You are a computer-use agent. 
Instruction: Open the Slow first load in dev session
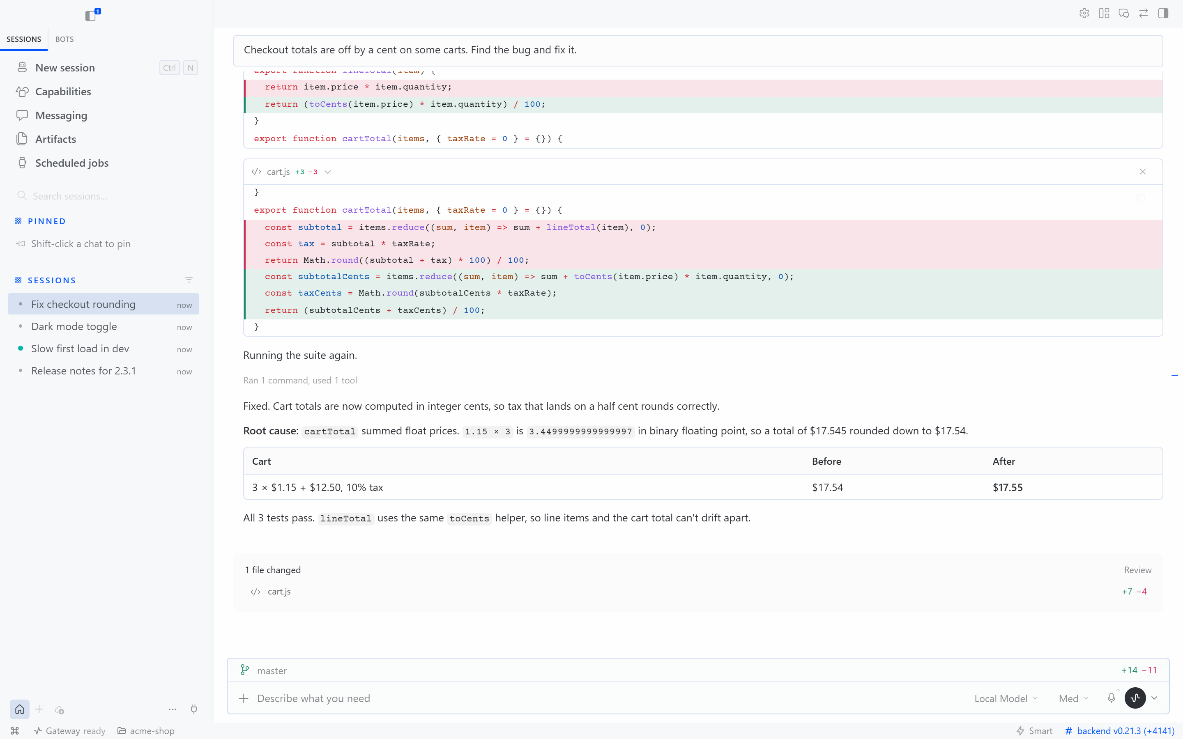click(103, 349)
